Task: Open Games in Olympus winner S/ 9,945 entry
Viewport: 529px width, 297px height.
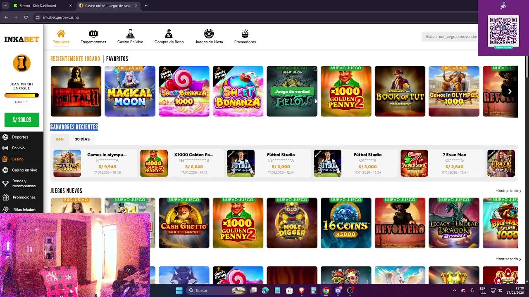Action: click(x=95, y=163)
